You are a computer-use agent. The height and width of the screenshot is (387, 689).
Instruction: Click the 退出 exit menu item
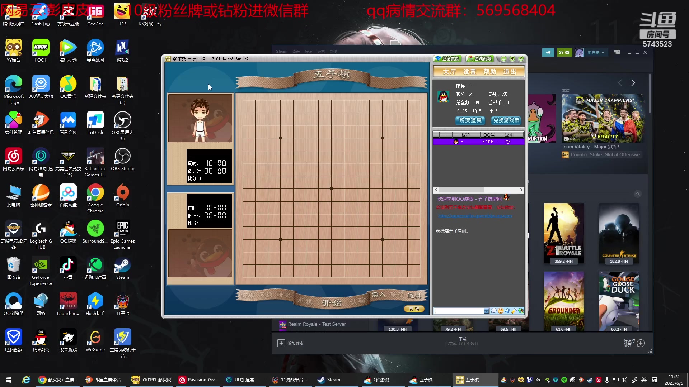(510, 72)
